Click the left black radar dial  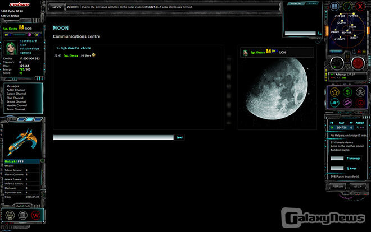[337, 63]
